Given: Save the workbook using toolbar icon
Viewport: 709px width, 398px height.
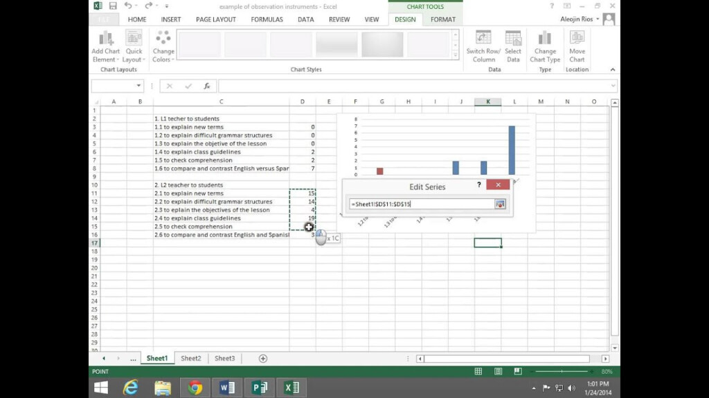Looking at the screenshot, I should [x=113, y=6].
